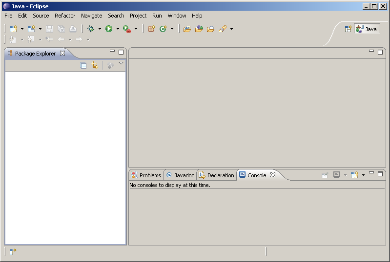Open the Debug dropdown arrow
The height and width of the screenshot is (262, 390).
pyautogui.click(x=100, y=29)
